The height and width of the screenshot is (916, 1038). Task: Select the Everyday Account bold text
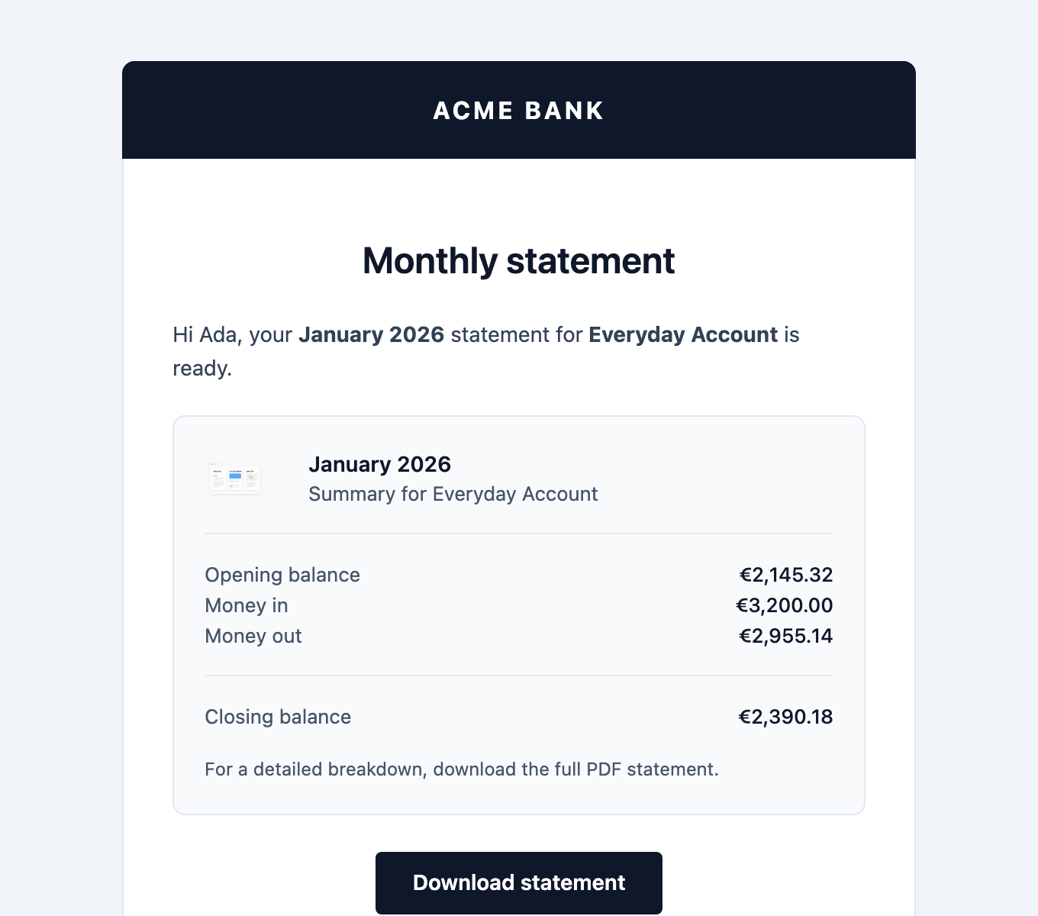click(682, 334)
